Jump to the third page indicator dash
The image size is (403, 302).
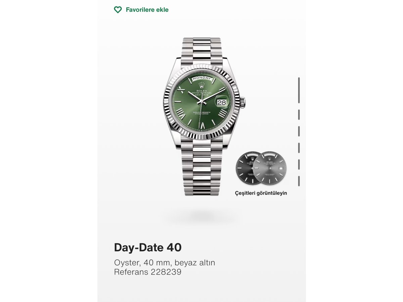tap(299, 131)
